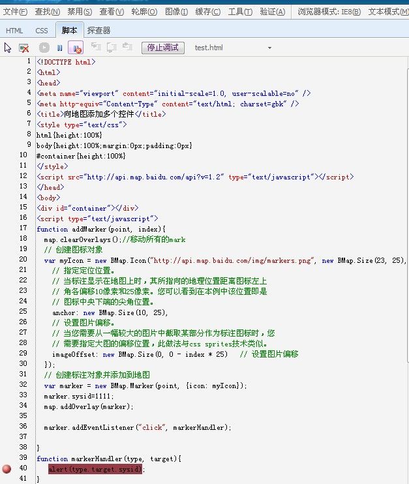Open the 文本模式 menu

click(388, 12)
